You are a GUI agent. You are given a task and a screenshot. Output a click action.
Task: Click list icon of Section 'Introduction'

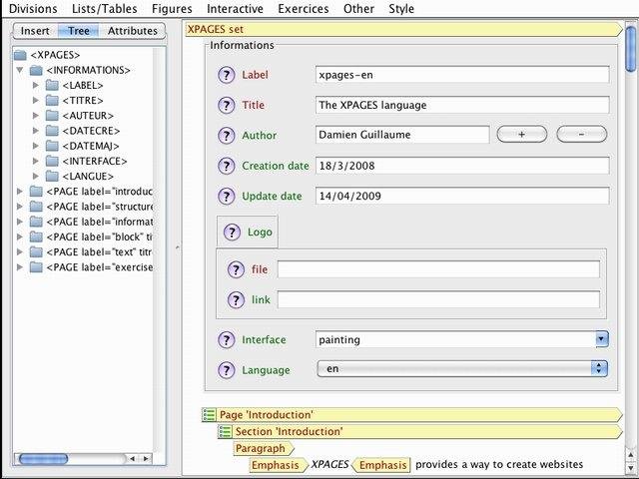tap(225, 432)
